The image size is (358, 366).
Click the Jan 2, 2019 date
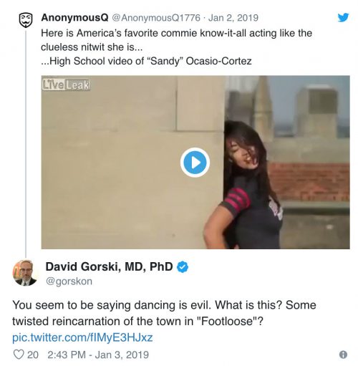[233, 18]
